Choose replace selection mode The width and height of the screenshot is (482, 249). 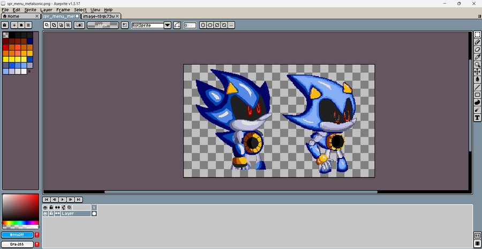point(47,25)
